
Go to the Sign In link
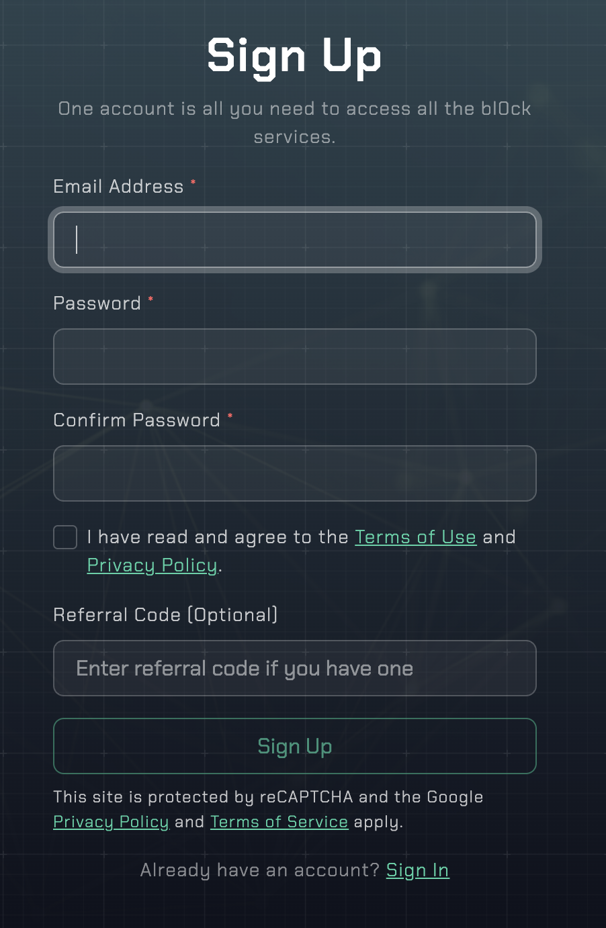tap(417, 870)
